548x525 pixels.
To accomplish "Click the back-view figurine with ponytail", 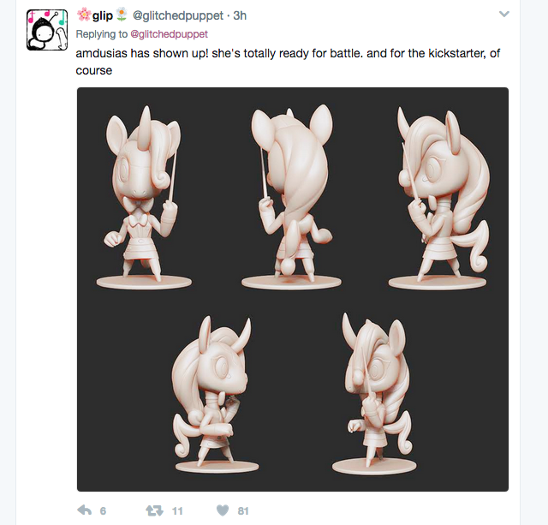I will 291,197.
